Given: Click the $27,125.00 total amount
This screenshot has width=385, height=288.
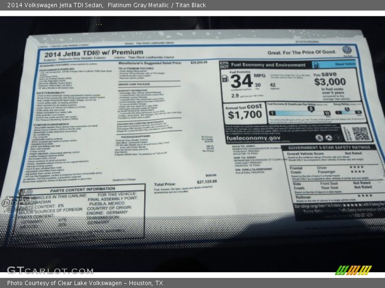Looking at the screenshot, I should pos(207,182).
